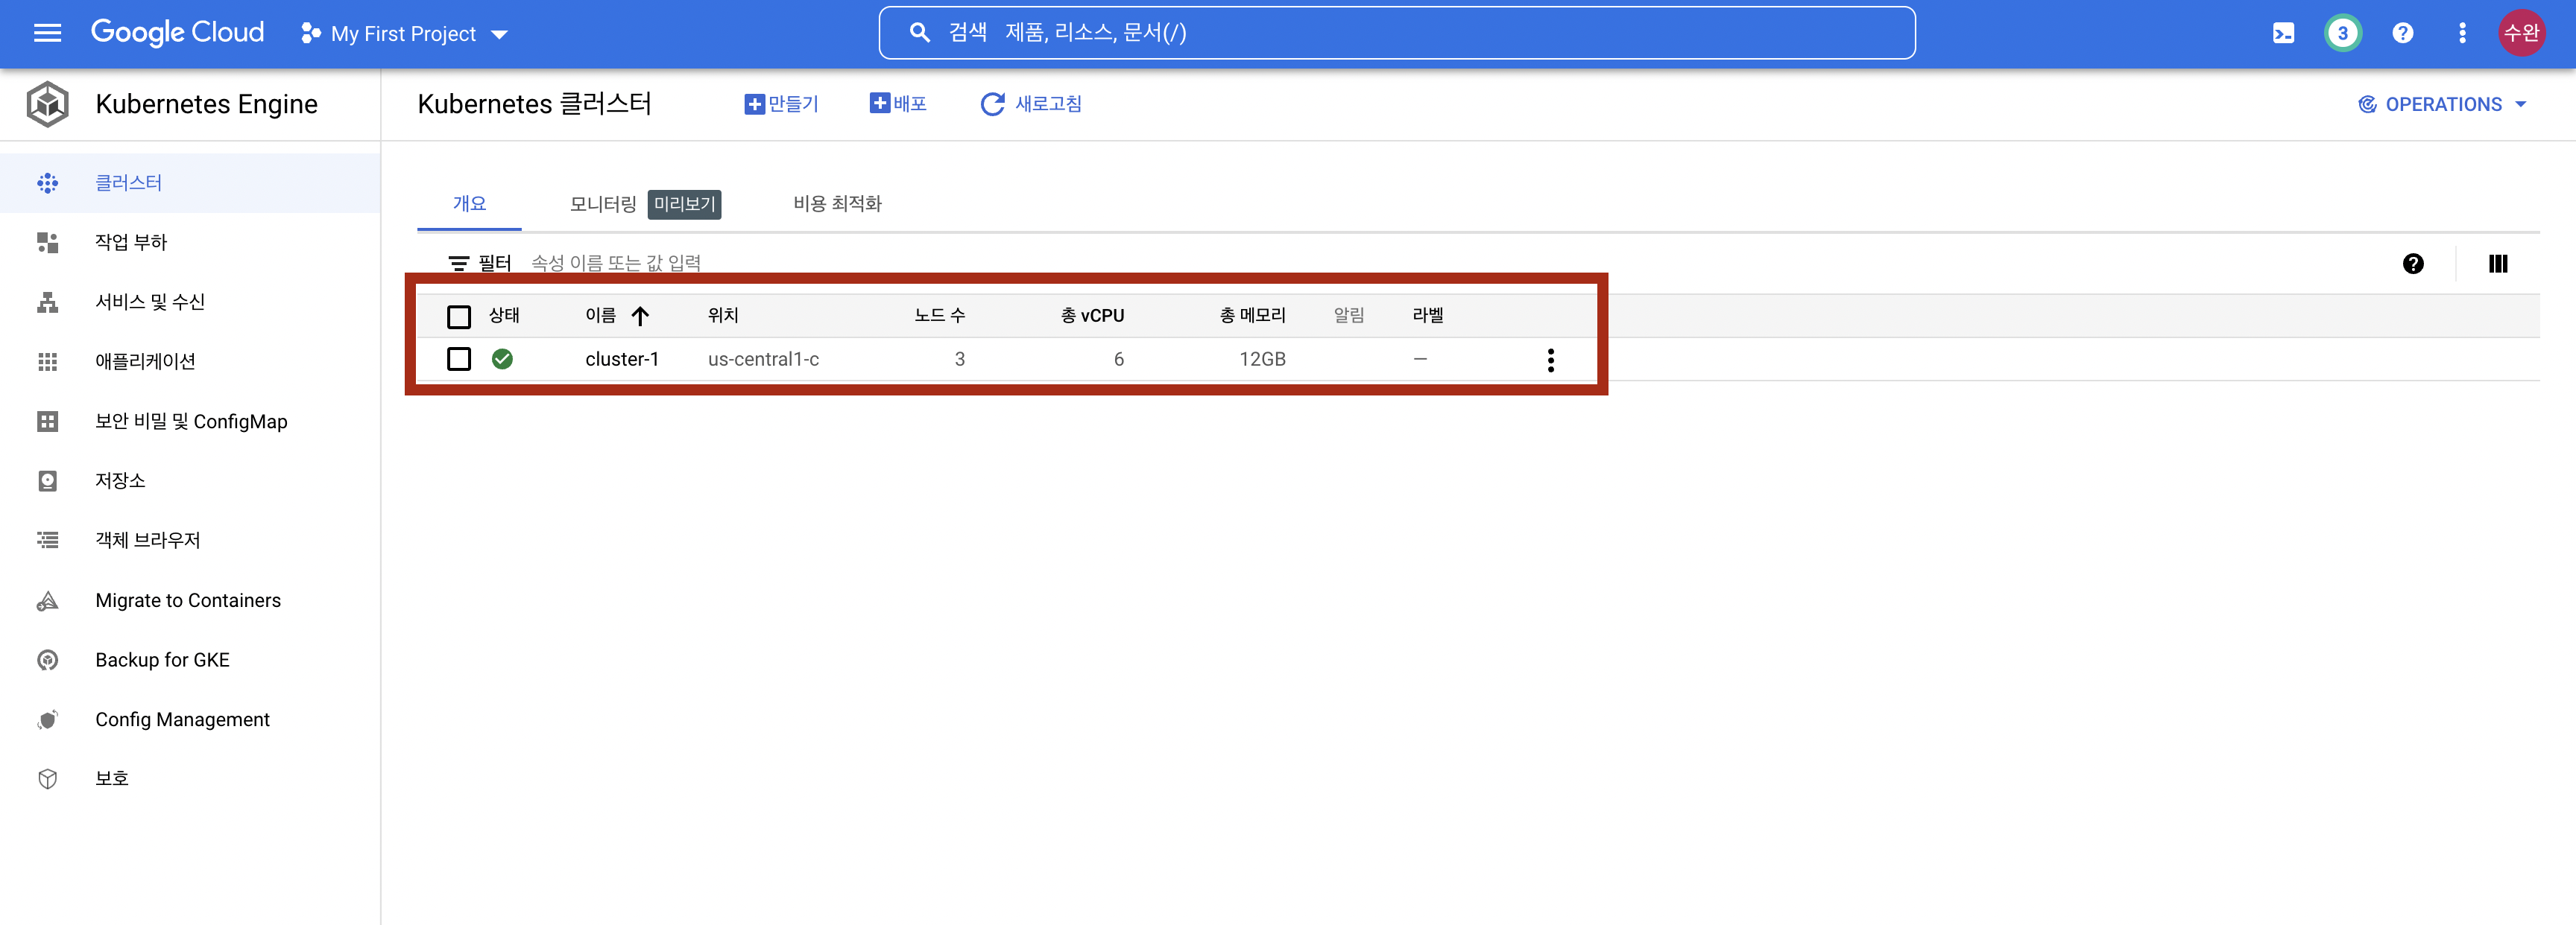
Task: Open the main navigation hamburger menu
Action: pyautogui.click(x=47, y=33)
